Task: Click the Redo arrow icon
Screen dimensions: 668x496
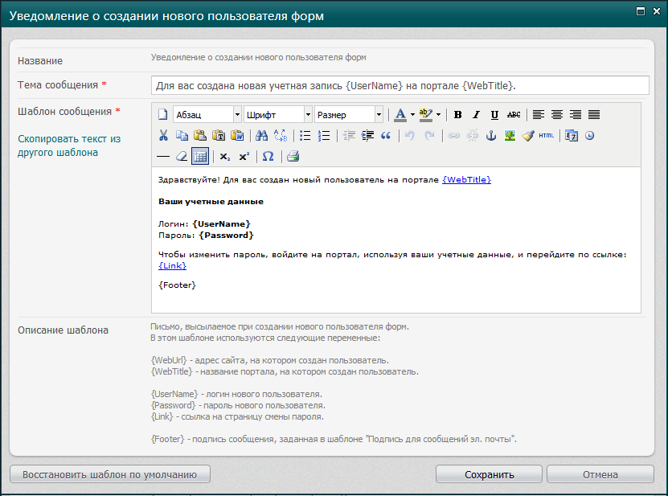Action: tap(429, 136)
